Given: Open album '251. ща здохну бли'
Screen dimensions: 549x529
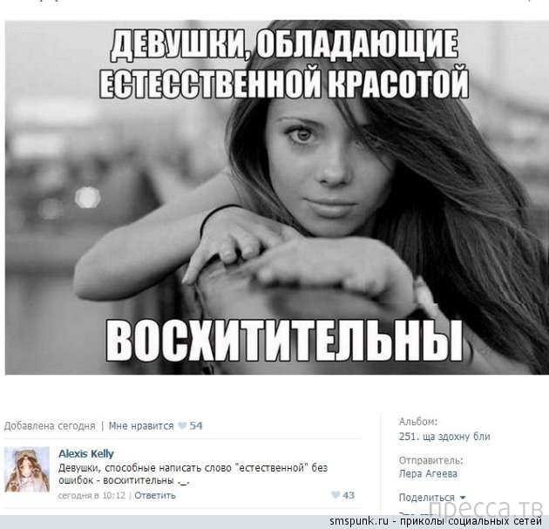Looking at the screenshot, I should pyautogui.click(x=444, y=437).
